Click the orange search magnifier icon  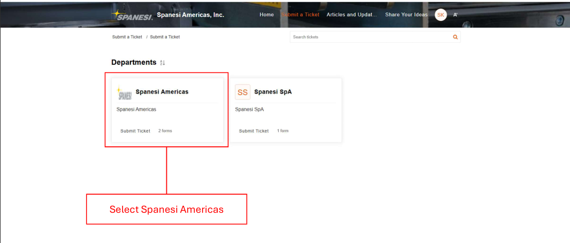point(455,37)
